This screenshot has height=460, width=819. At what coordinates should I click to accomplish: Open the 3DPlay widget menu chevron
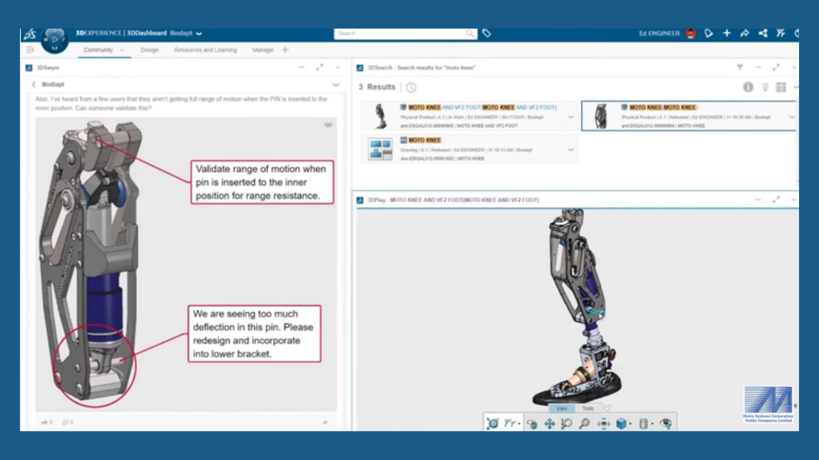coord(794,200)
